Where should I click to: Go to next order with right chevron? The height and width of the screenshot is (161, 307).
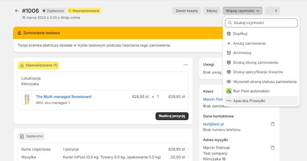276,11
